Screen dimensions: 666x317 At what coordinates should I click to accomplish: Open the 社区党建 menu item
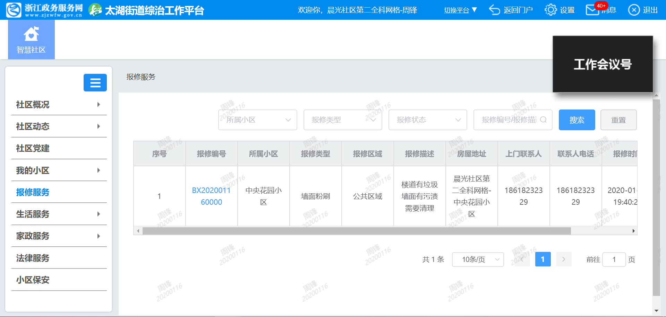pos(59,148)
